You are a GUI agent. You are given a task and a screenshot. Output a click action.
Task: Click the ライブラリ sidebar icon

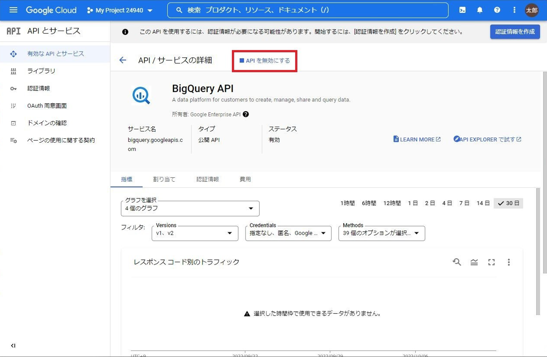coord(13,71)
